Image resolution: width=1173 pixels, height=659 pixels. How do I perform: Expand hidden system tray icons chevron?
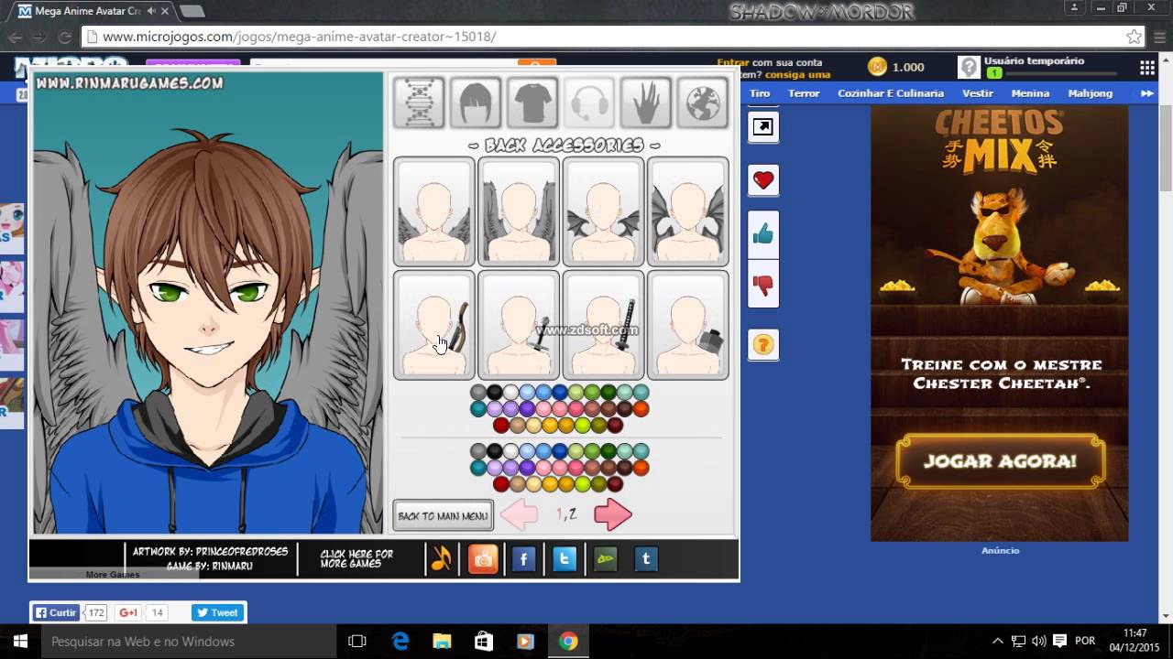click(998, 642)
